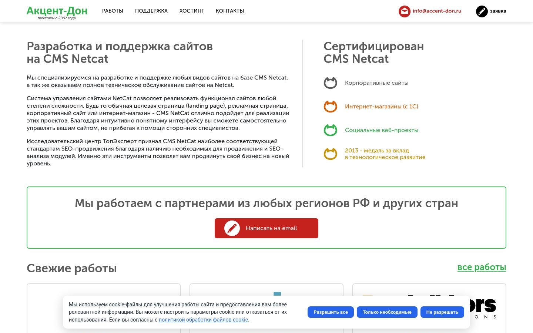Click the pencil icon in Написать на email
The image size is (533, 333).
[232, 228]
